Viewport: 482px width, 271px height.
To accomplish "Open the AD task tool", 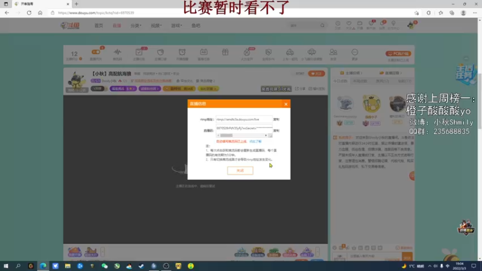I will coord(204,52).
